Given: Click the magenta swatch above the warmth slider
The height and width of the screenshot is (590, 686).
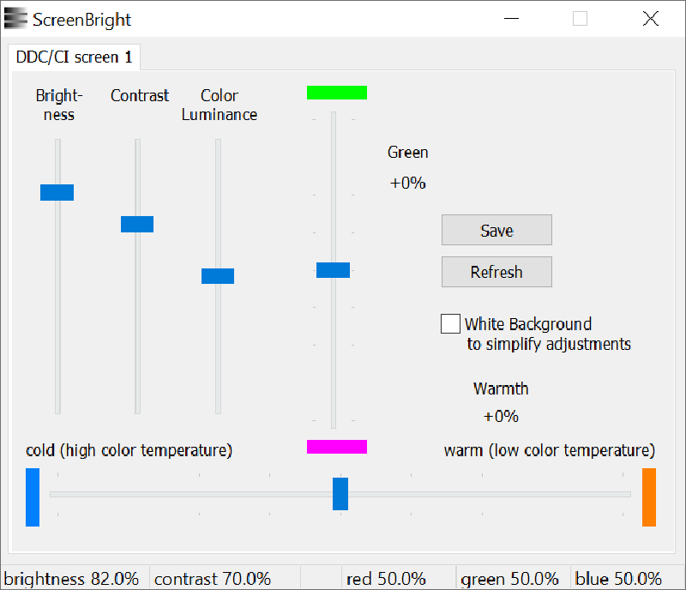Looking at the screenshot, I should [x=337, y=446].
